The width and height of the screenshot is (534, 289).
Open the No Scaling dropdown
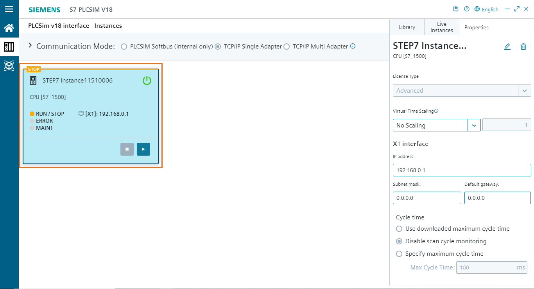[475, 125]
